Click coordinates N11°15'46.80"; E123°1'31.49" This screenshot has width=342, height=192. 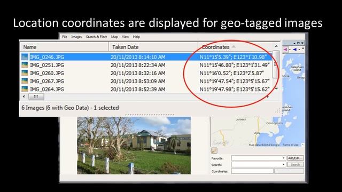click(235, 65)
